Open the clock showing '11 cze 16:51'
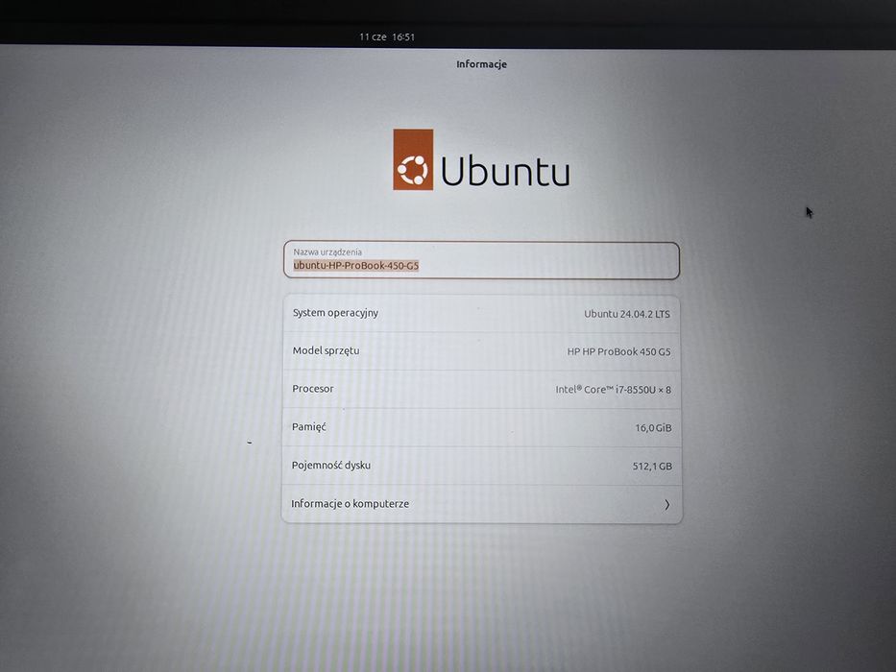This screenshot has width=896, height=672. pyautogui.click(x=387, y=37)
